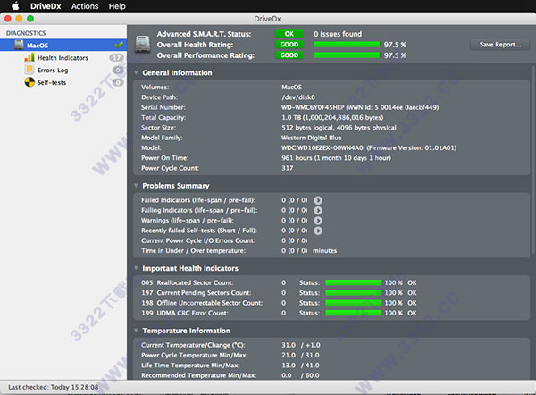Click the Volumes value MacOS
536x395 pixels.
291,88
